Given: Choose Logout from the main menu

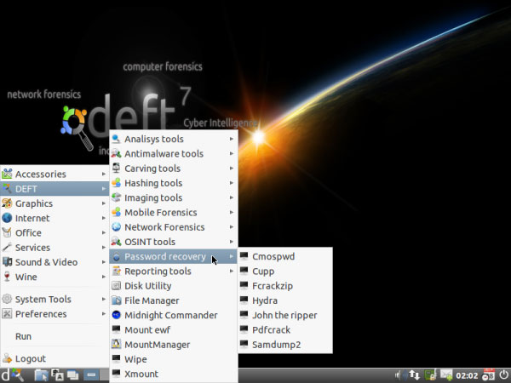Looking at the screenshot, I should pyautogui.click(x=55, y=358).
